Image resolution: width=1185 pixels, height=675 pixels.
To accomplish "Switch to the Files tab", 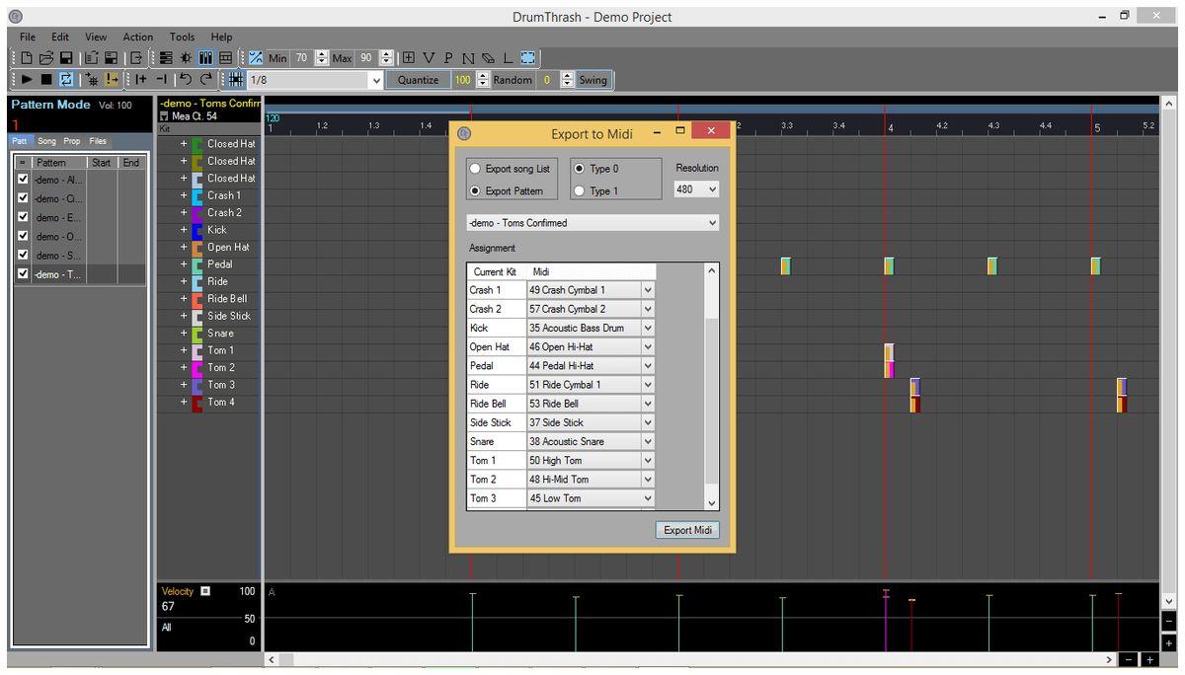I will click(x=98, y=141).
